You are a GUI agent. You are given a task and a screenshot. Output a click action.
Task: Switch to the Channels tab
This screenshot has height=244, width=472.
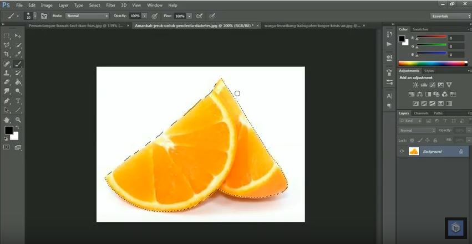(421, 113)
